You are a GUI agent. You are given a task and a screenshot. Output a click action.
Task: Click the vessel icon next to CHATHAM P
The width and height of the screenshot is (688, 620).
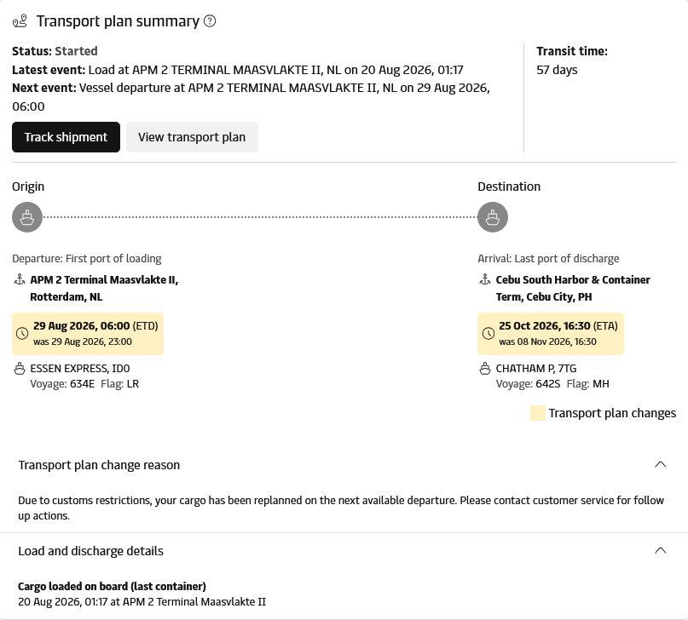pyautogui.click(x=485, y=369)
